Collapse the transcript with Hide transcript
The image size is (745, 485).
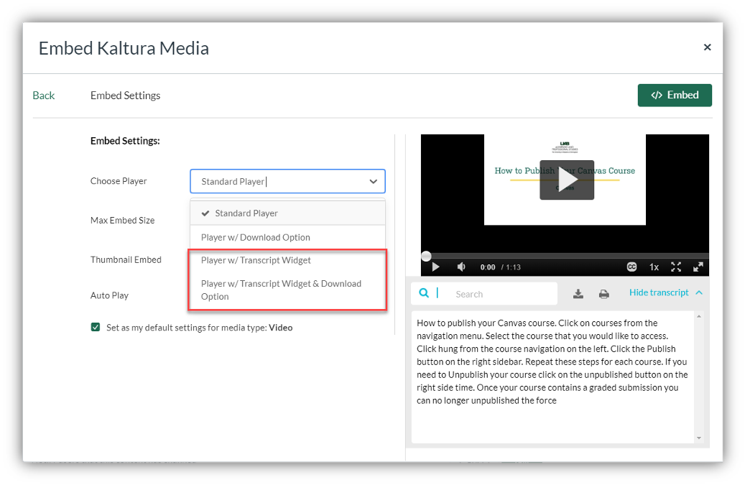click(665, 292)
